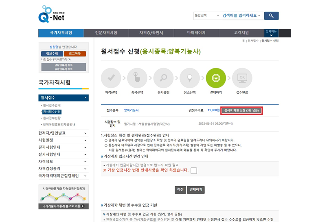Screen dimensions: 329x222
Task: Select the 응시유형 magnifier step icon
Action: coord(163,78)
